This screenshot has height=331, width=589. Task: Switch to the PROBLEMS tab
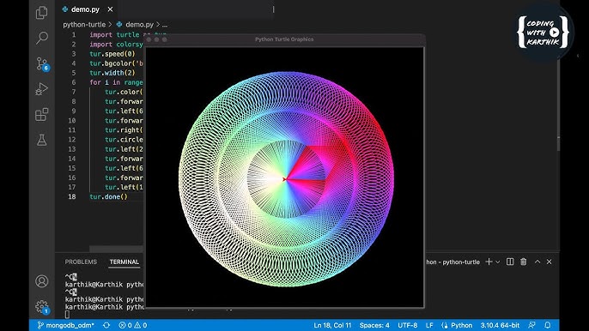click(81, 262)
